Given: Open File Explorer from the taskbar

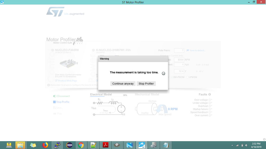Looking at the screenshot, I should click(20, 145).
